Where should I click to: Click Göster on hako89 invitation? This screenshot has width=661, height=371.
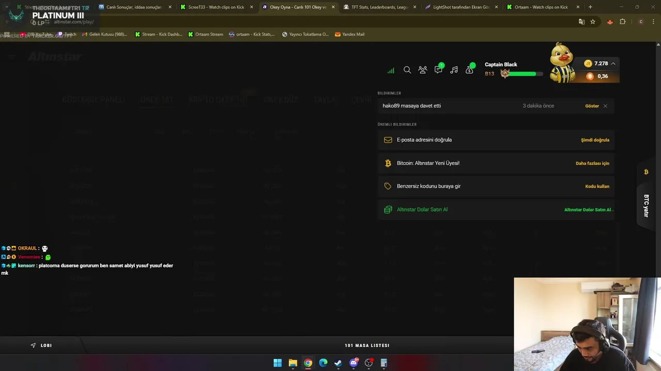click(x=592, y=106)
